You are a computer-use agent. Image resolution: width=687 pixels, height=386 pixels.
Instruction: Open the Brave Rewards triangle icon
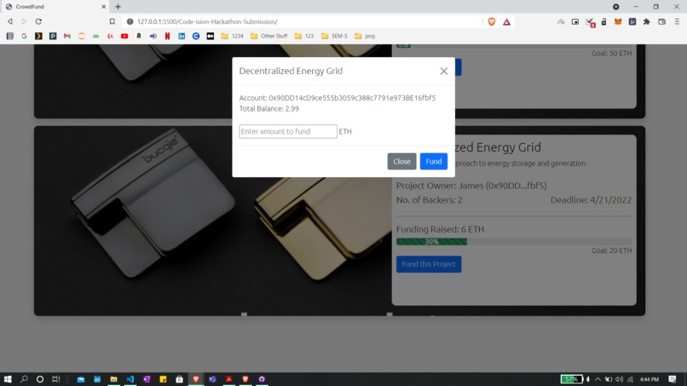pos(506,21)
